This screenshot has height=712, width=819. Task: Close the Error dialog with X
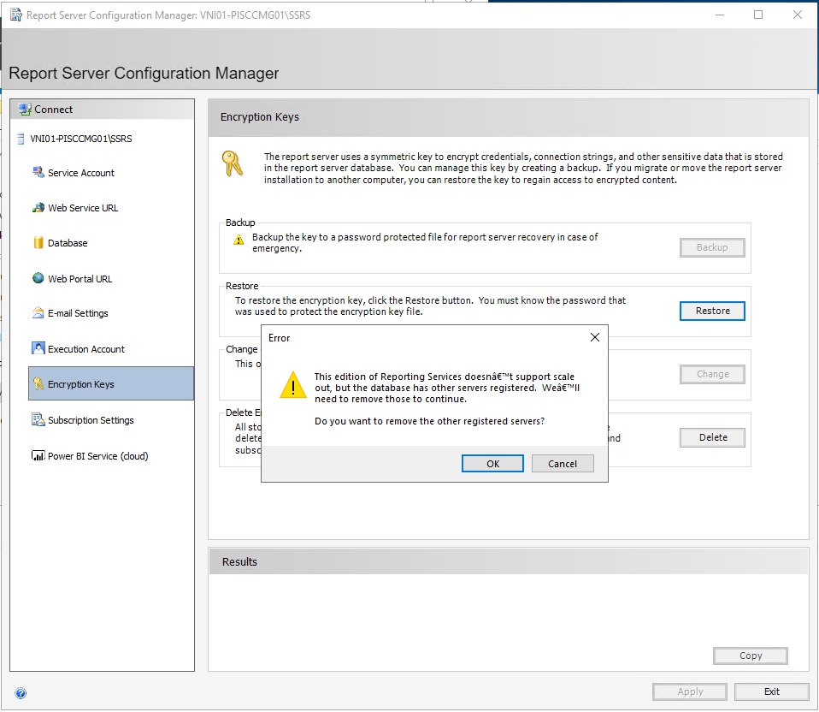(x=594, y=338)
